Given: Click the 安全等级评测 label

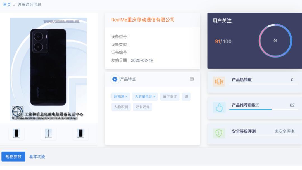Looking at the screenshot, I should tap(244, 131).
